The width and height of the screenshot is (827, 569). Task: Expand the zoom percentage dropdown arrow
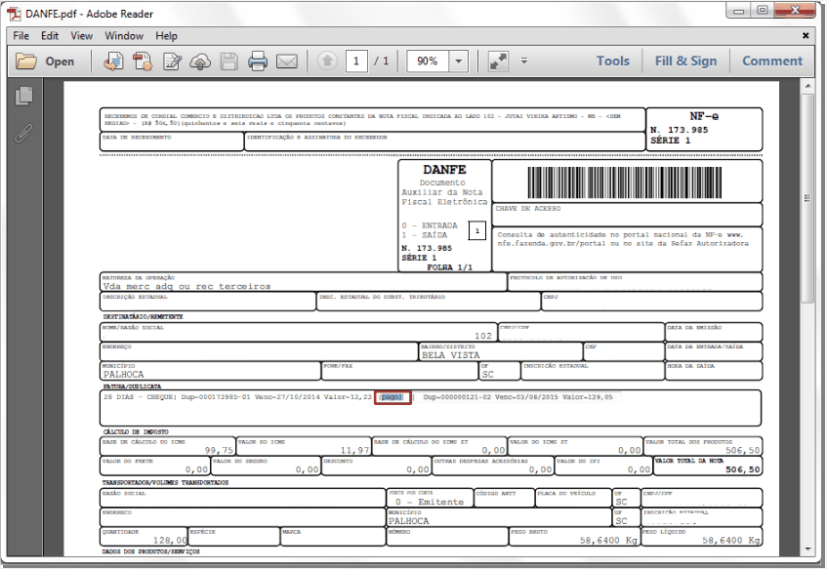[x=459, y=61]
